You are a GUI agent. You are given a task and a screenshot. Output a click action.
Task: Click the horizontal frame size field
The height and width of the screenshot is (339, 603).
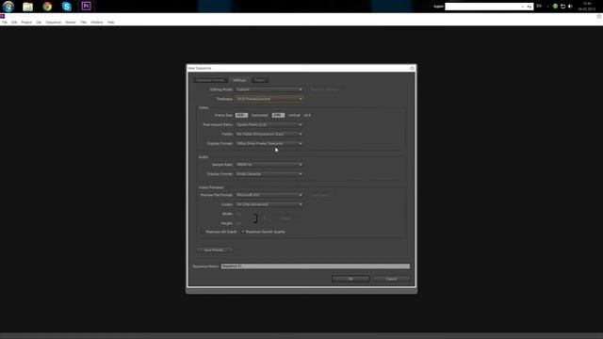(241, 115)
